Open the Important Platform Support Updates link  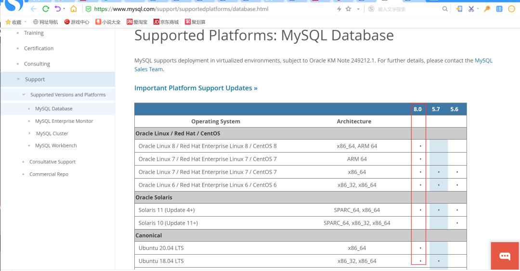(195, 88)
